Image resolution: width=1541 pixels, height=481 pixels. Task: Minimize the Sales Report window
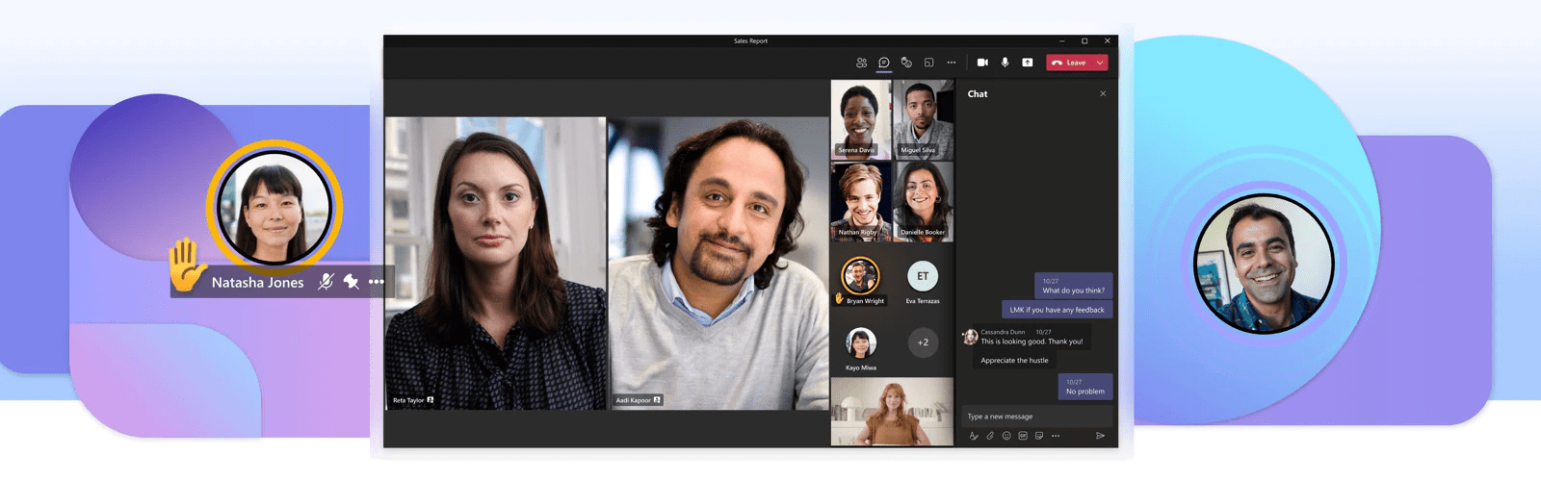1062,41
